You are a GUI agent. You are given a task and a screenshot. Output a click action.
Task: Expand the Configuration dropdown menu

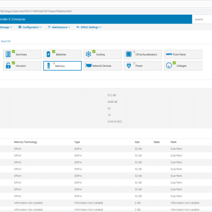tap(30, 27)
